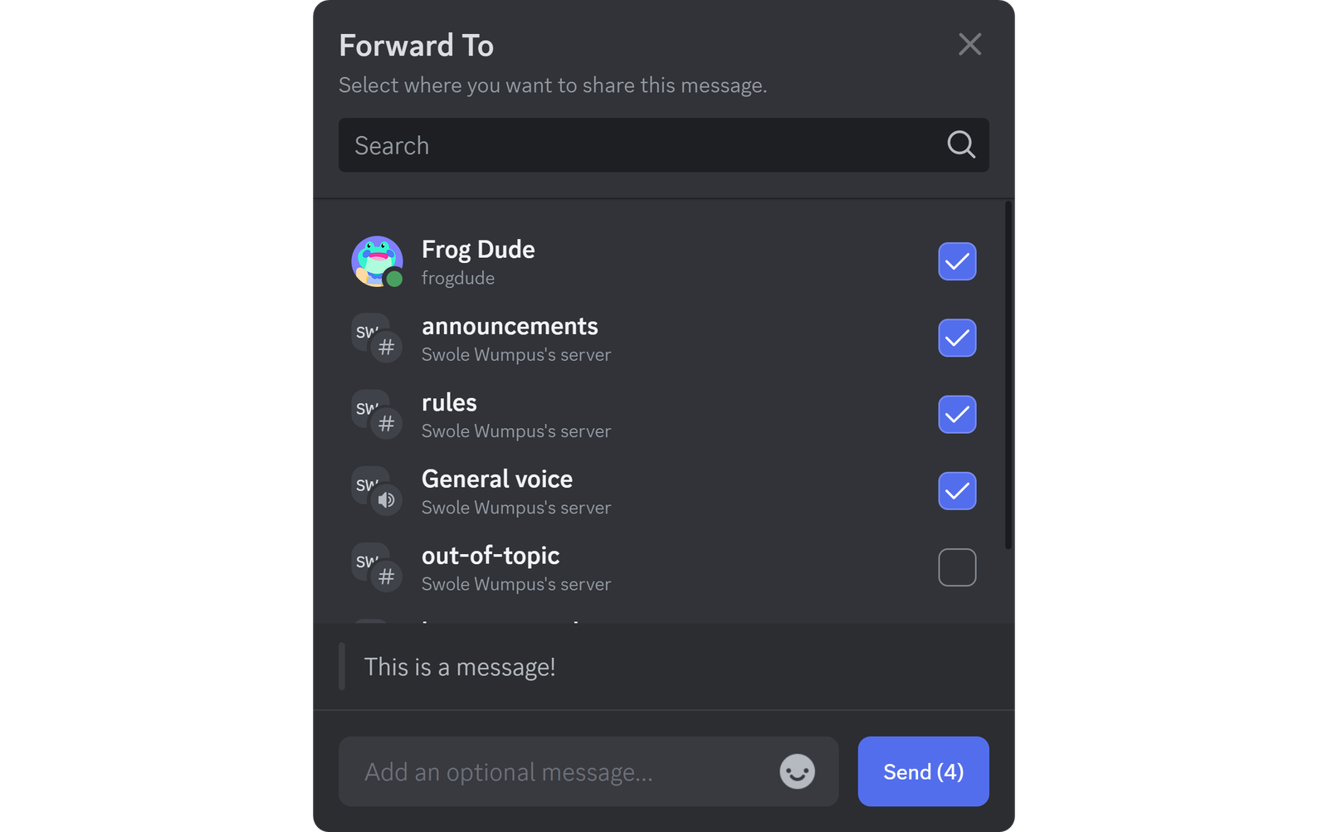Click Frog Dude's avatar

378,261
